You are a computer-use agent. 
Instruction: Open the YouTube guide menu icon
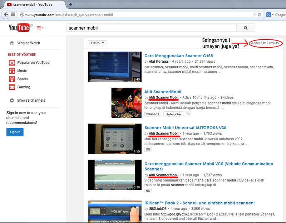pyautogui.click(x=40, y=28)
